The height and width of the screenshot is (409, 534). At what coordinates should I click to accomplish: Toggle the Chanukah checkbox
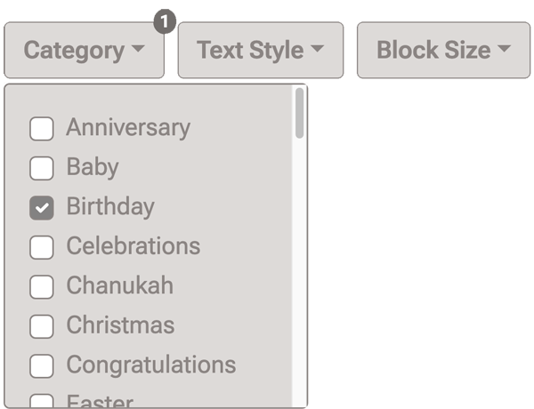click(x=42, y=287)
